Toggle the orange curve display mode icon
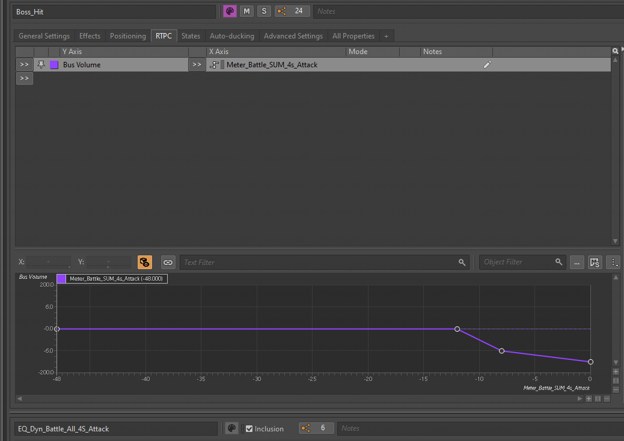Screen dimensions: 624x441 tap(144, 262)
